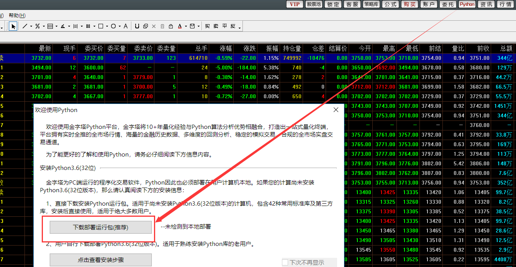Viewport: 516px width, 267px height.
Task: Open the grid tool dropdown arrow
Action: coord(94,26)
